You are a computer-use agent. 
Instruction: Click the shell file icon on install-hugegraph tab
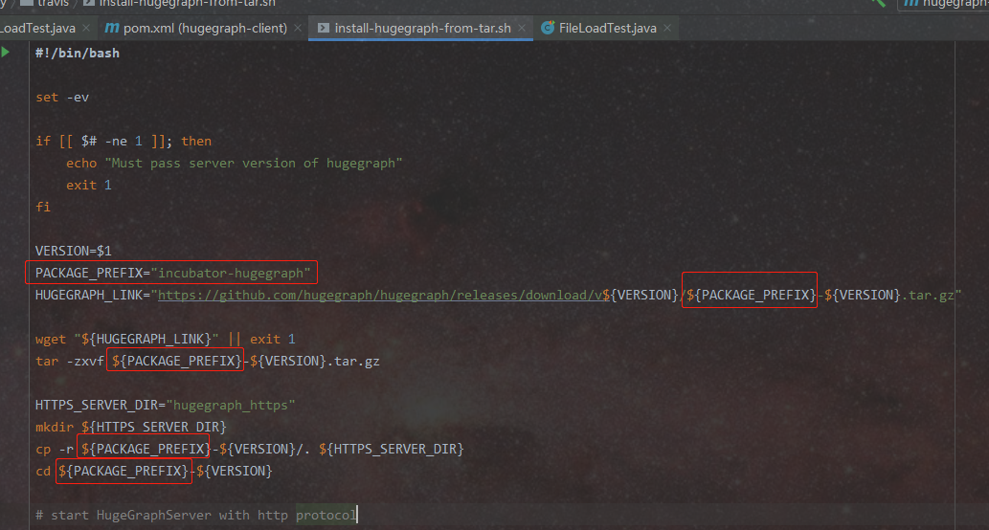[x=323, y=29]
